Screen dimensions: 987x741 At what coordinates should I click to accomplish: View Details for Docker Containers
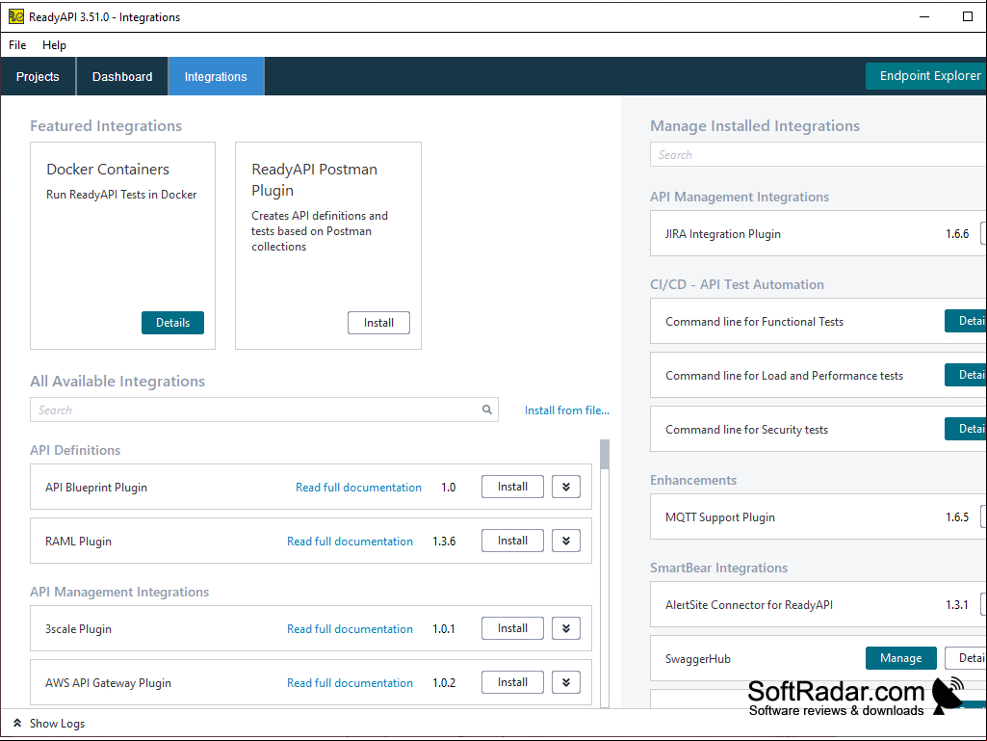[172, 323]
